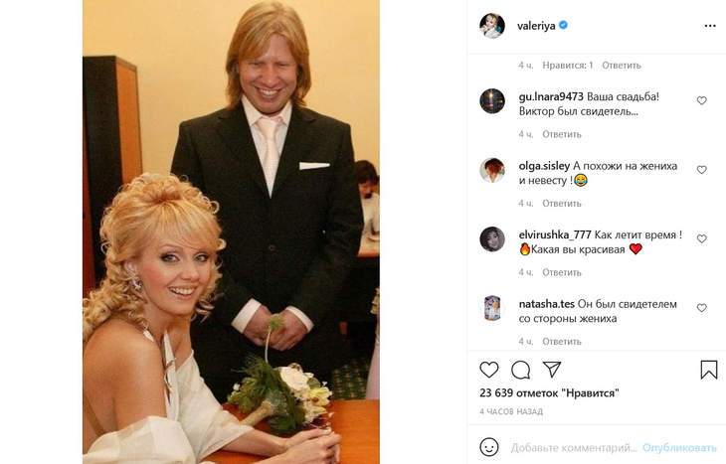Save post with bookmark icon
The height and width of the screenshot is (464, 726).
coord(709,370)
